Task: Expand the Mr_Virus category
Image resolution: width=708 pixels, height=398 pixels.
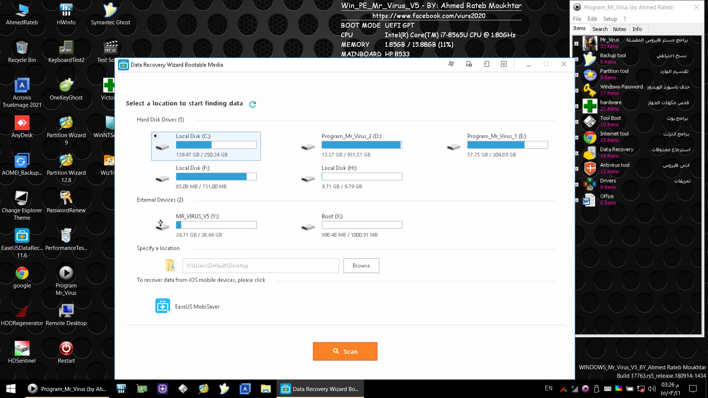Action: click(x=576, y=43)
